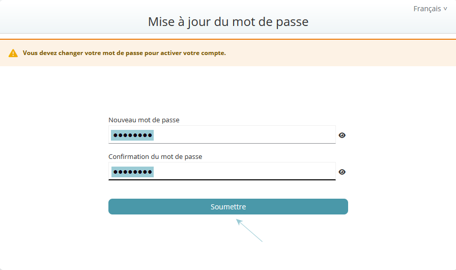This screenshot has height=270, width=456.
Task: Click the 'Confirmation du mot de passe' label
Action: (155, 157)
